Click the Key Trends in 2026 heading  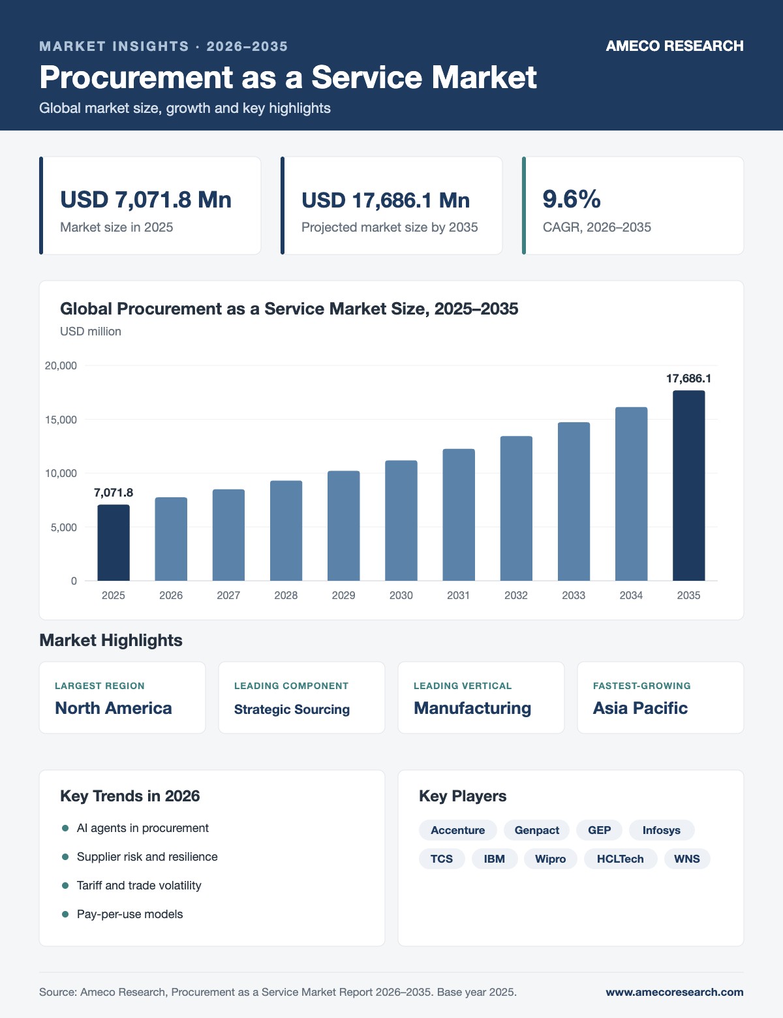[x=130, y=796]
